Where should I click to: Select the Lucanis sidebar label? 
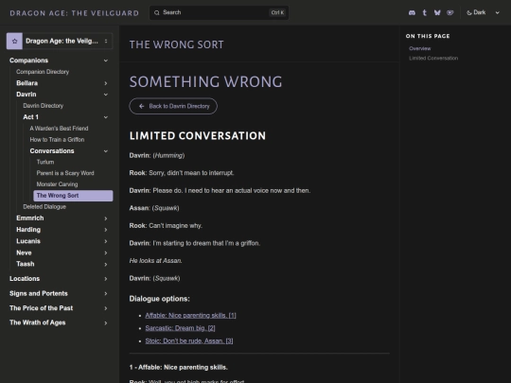click(28, 241)
